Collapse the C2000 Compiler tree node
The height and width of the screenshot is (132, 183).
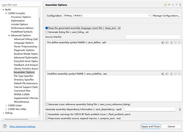[x=6, y=13]
